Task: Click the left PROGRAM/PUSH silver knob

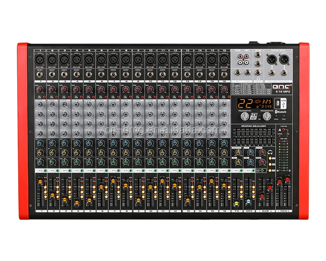Action: point(245,116)
